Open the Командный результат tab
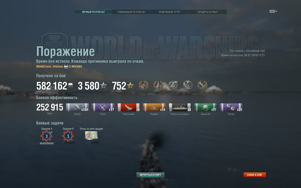 point(131,12)
